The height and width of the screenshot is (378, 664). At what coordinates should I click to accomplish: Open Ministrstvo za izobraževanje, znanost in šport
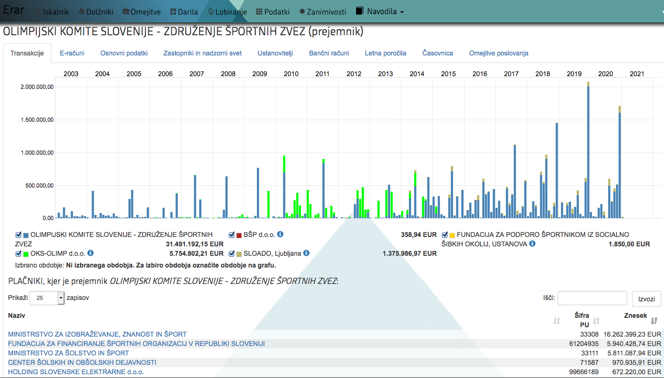97,334
